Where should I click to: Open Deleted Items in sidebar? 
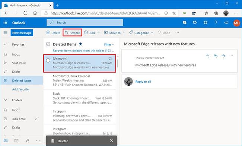click(22, 80)
